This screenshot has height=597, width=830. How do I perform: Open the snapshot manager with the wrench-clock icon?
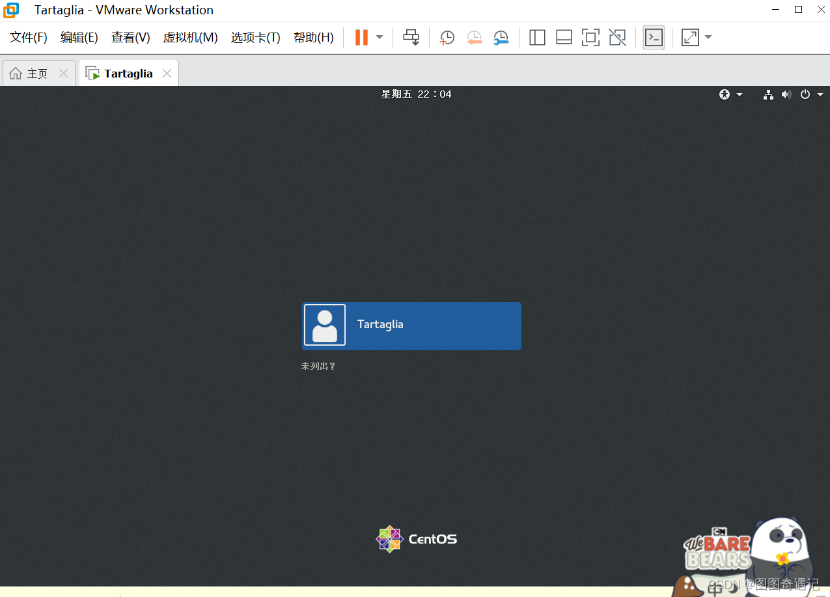coord(501,38)
